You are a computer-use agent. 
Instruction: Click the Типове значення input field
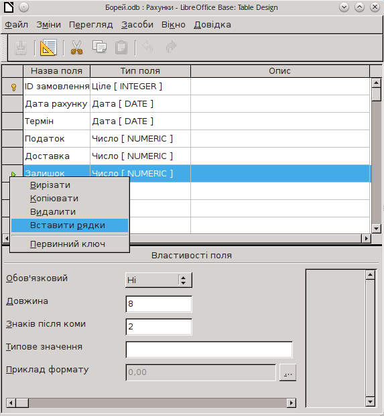click(x=209, y=350)
